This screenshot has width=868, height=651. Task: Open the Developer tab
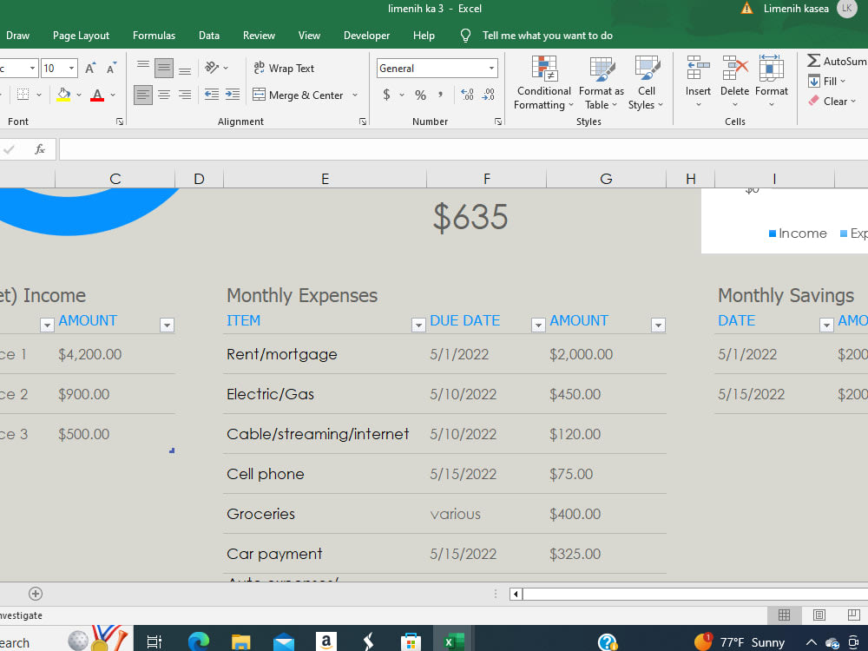click(366, 36)
